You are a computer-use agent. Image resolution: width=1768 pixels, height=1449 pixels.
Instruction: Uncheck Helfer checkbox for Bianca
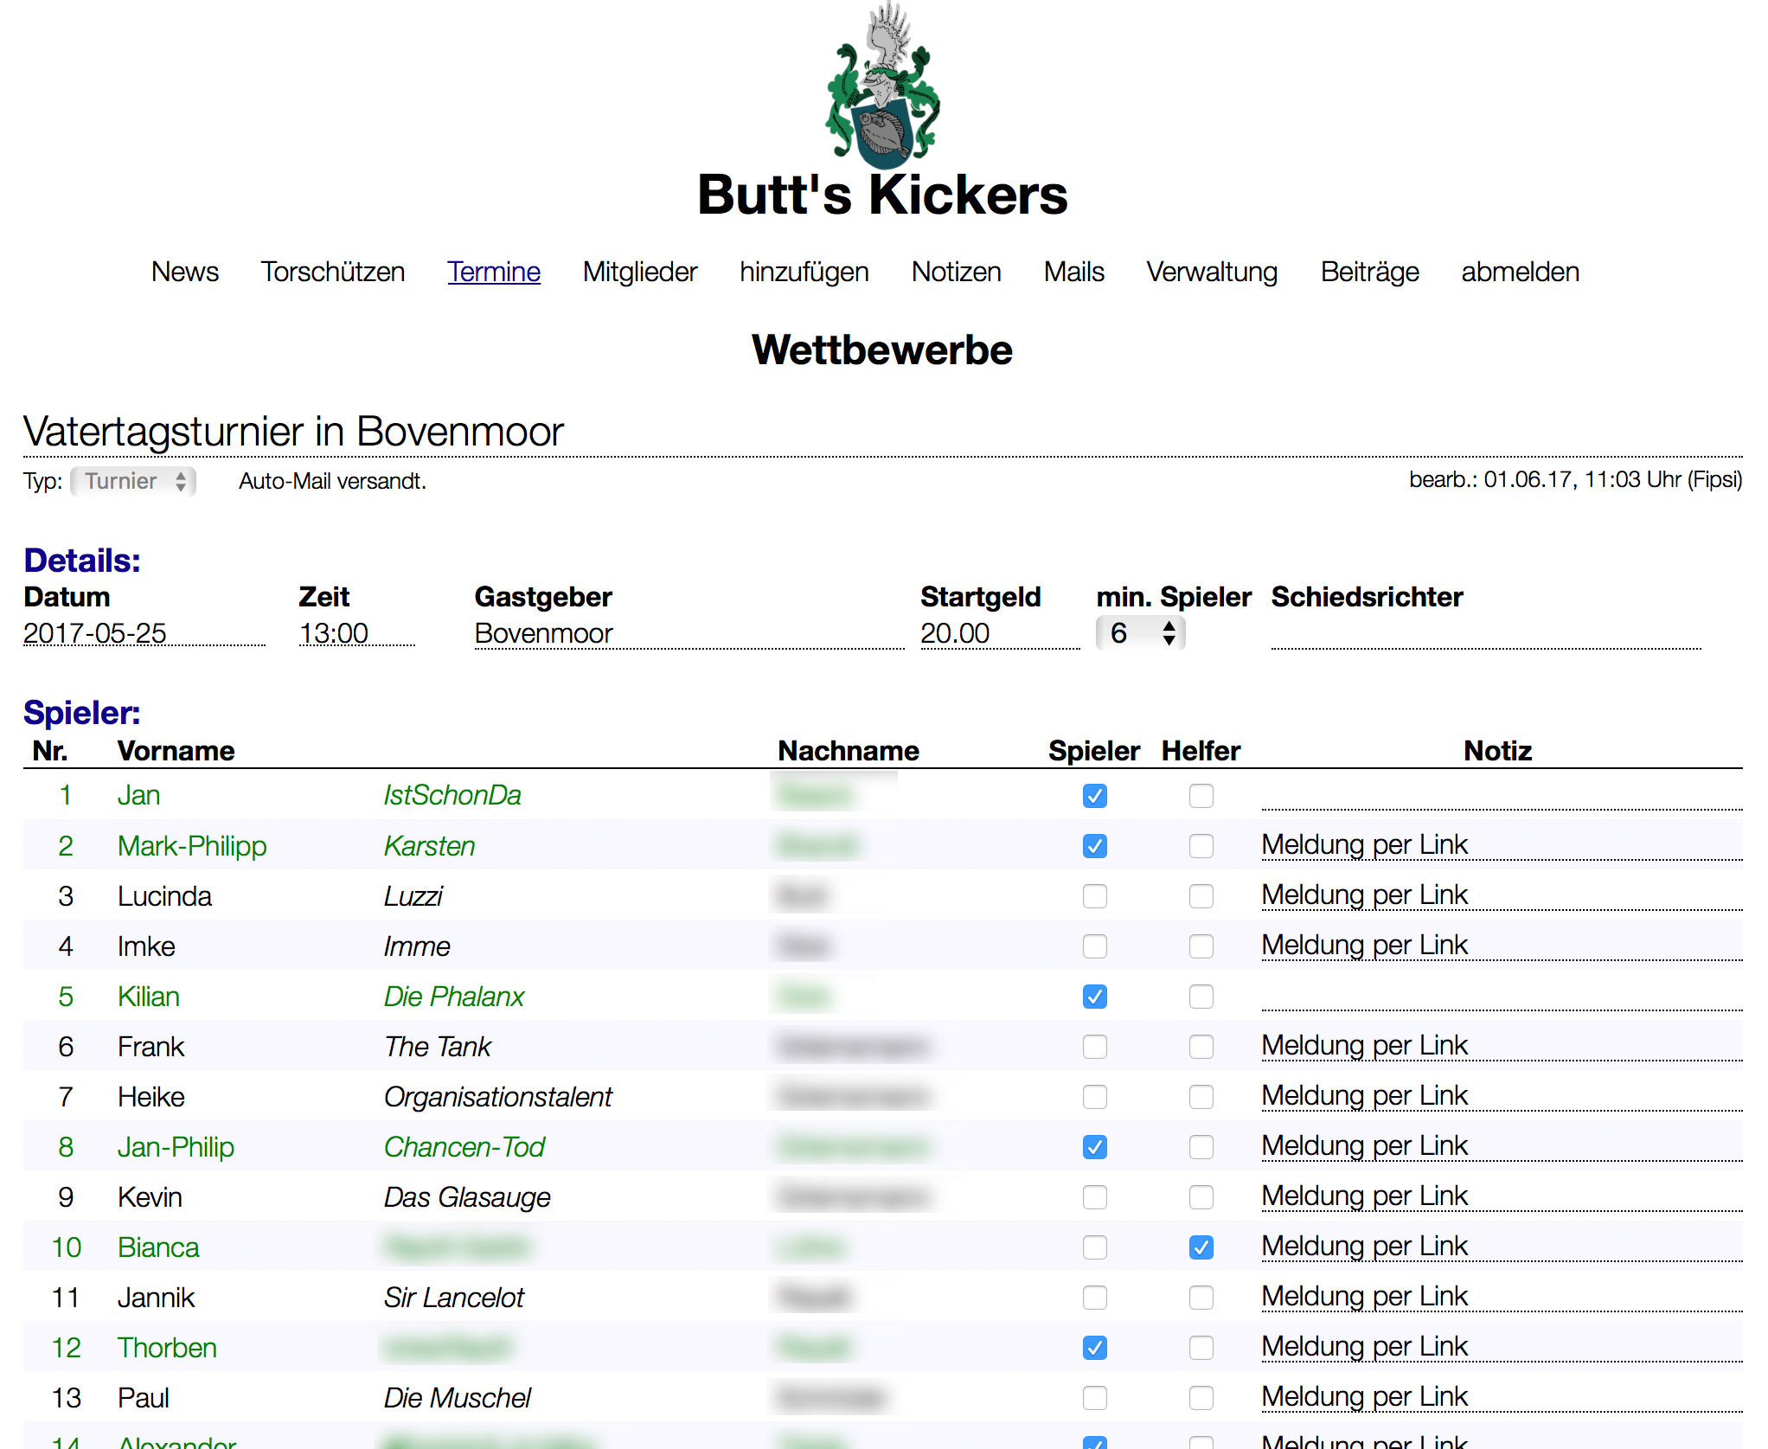coord(1201,1247)
